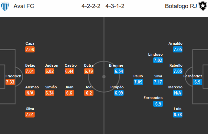Click Betão's 7.01 rating badge
Viewport: 208px width, 134px height.
(30, 71)
